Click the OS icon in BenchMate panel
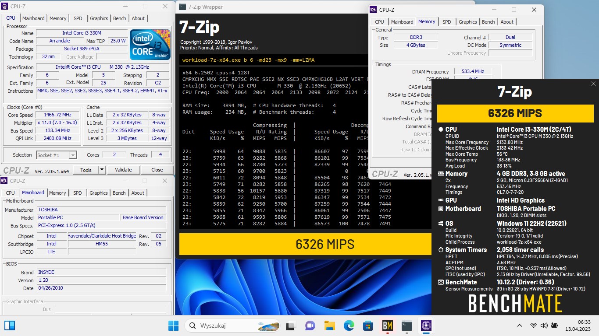599x336 pixels. tap(441, 224)
